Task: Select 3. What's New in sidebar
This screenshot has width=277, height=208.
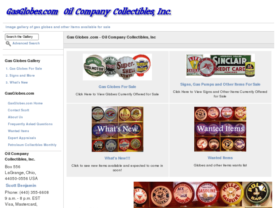Action: tap(17, 82)
